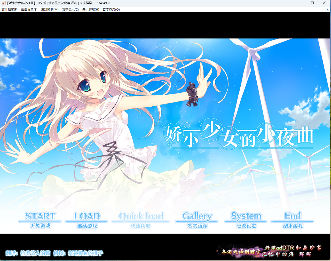Click START 开始游戏 button
The width and height of the screenshot is (331, 261).
(x=40, y=220)
